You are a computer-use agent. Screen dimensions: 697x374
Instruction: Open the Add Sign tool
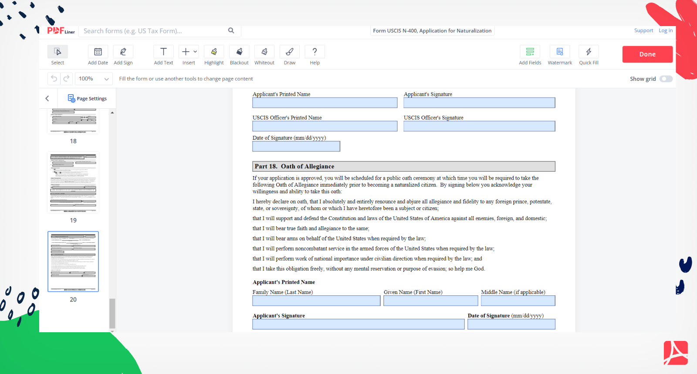(123, 52)
